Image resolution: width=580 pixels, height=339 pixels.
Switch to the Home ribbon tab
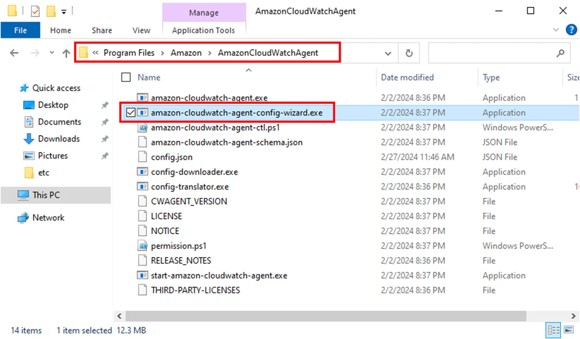[61, 31]
